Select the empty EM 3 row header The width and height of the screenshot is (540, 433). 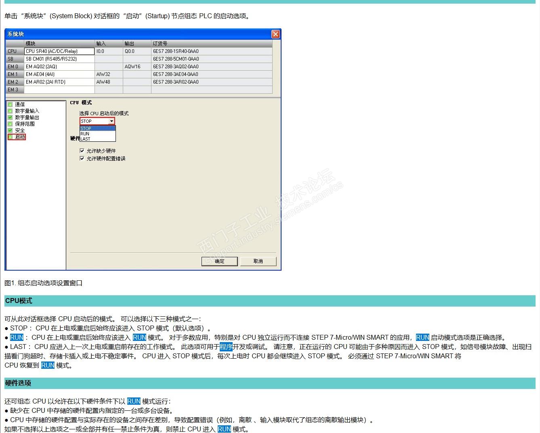[15, 90]
